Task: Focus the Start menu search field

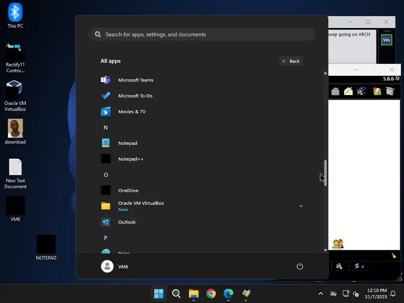Action: point(202,34)
